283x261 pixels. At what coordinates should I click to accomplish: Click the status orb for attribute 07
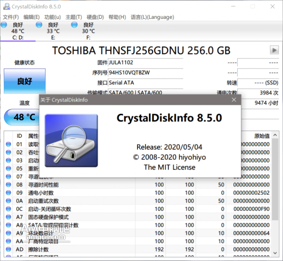pos(8,176)
